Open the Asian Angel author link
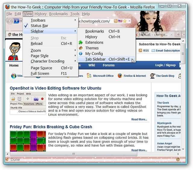Screen dimensions: 193x170 point(165,143)
